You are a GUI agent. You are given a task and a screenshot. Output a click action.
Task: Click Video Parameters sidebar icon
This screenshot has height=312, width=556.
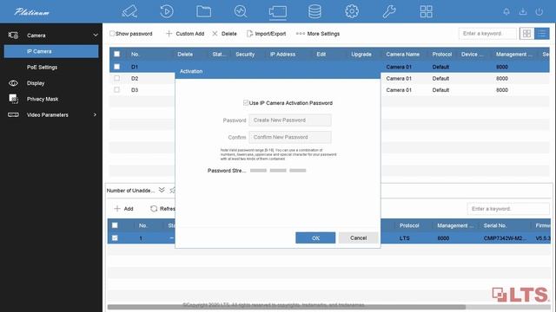[13, 115]
